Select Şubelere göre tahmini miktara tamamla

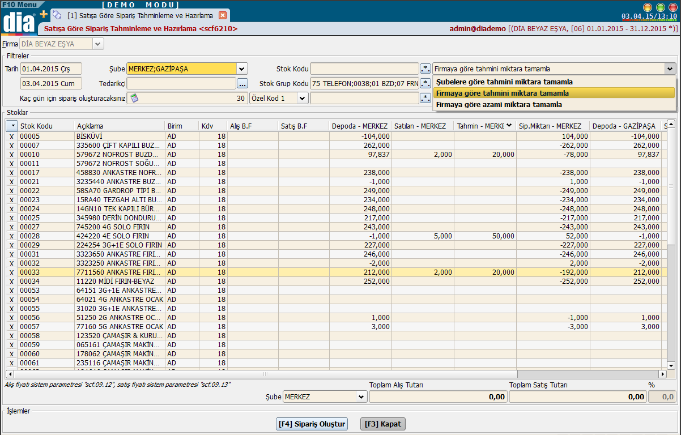[x=554, y=82]
